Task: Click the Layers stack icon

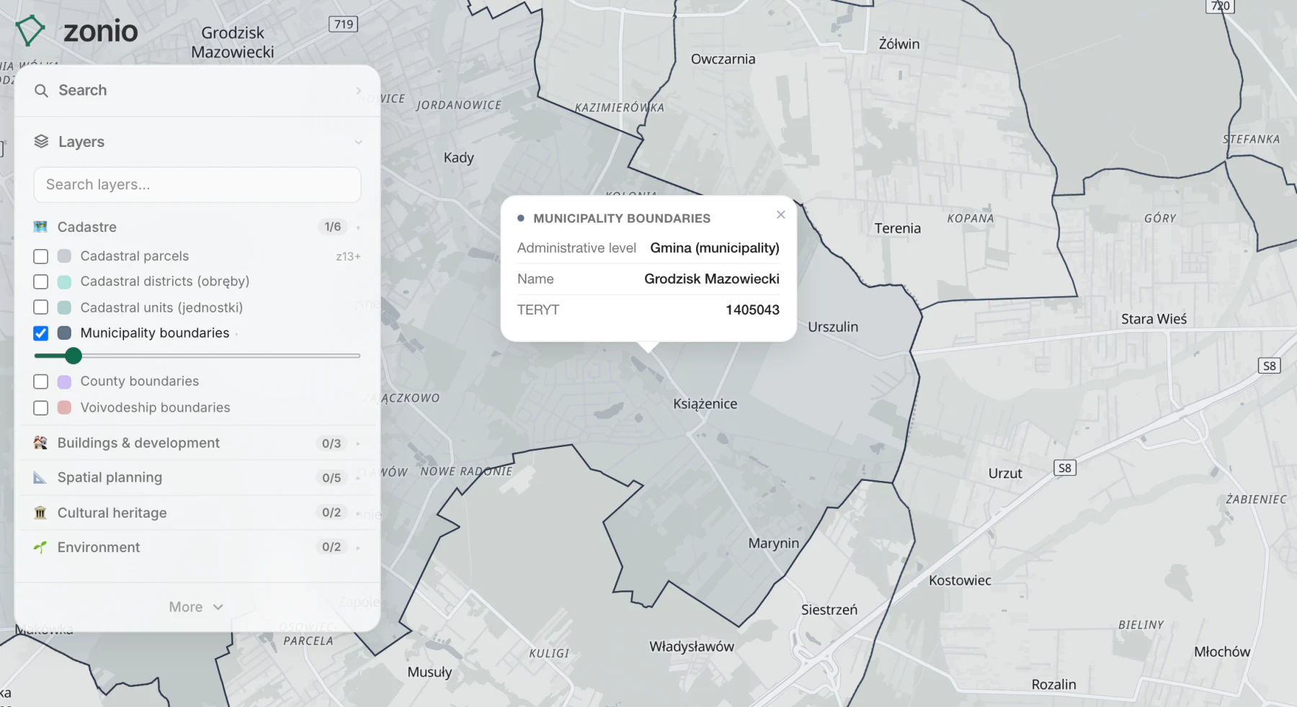Action: 41,142
